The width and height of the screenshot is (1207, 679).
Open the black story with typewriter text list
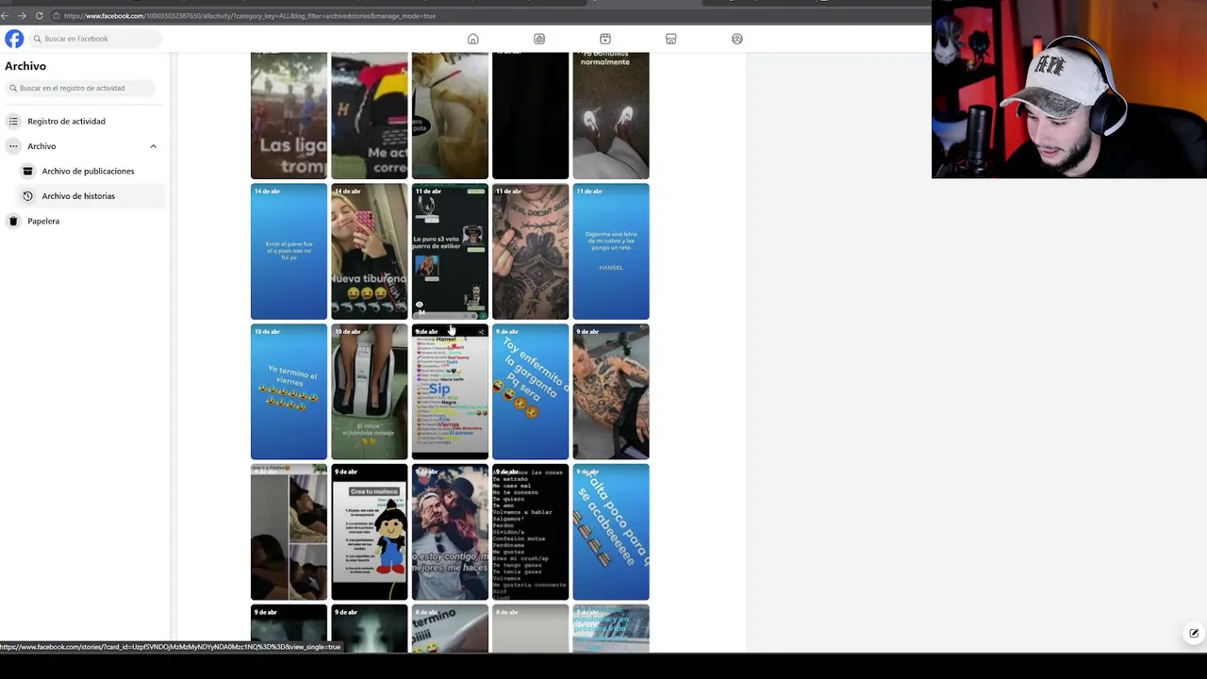click(x=531, y=532)
